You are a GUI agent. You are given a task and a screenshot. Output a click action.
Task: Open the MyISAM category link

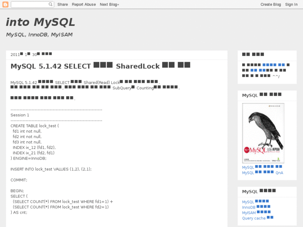coord(256,212)
